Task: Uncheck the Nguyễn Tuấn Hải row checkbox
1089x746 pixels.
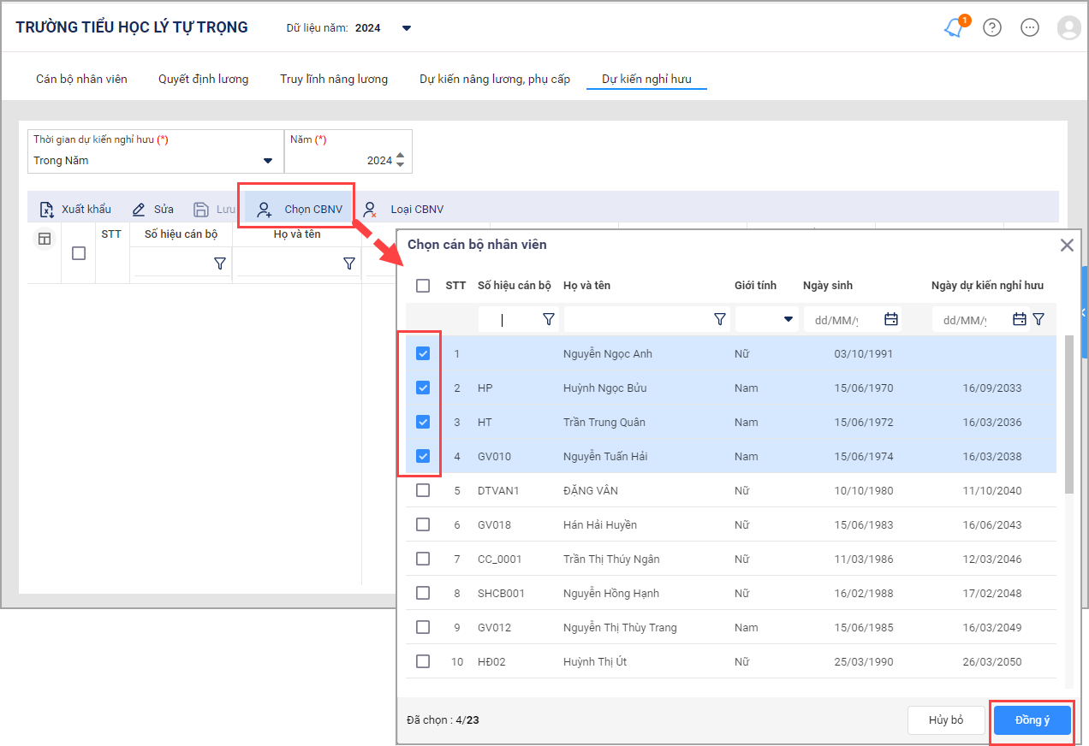Action: tap(423, 456)
